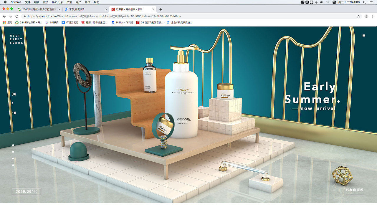The width and height of the screenshot is (377, 212).
Task: Open the 花瓣 bookmark
Action: (94, 22)
